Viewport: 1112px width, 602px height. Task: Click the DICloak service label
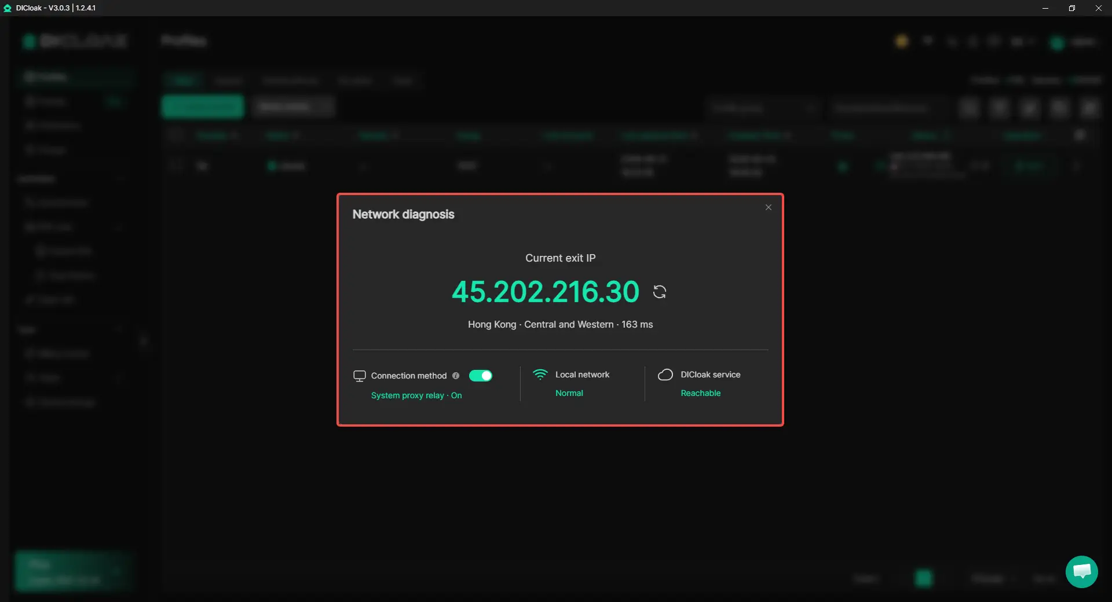(711, 375)
